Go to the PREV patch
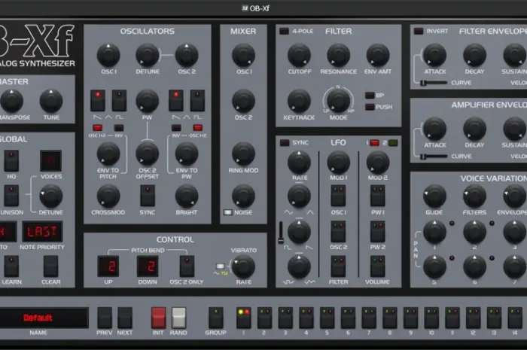 coord(105,318)
